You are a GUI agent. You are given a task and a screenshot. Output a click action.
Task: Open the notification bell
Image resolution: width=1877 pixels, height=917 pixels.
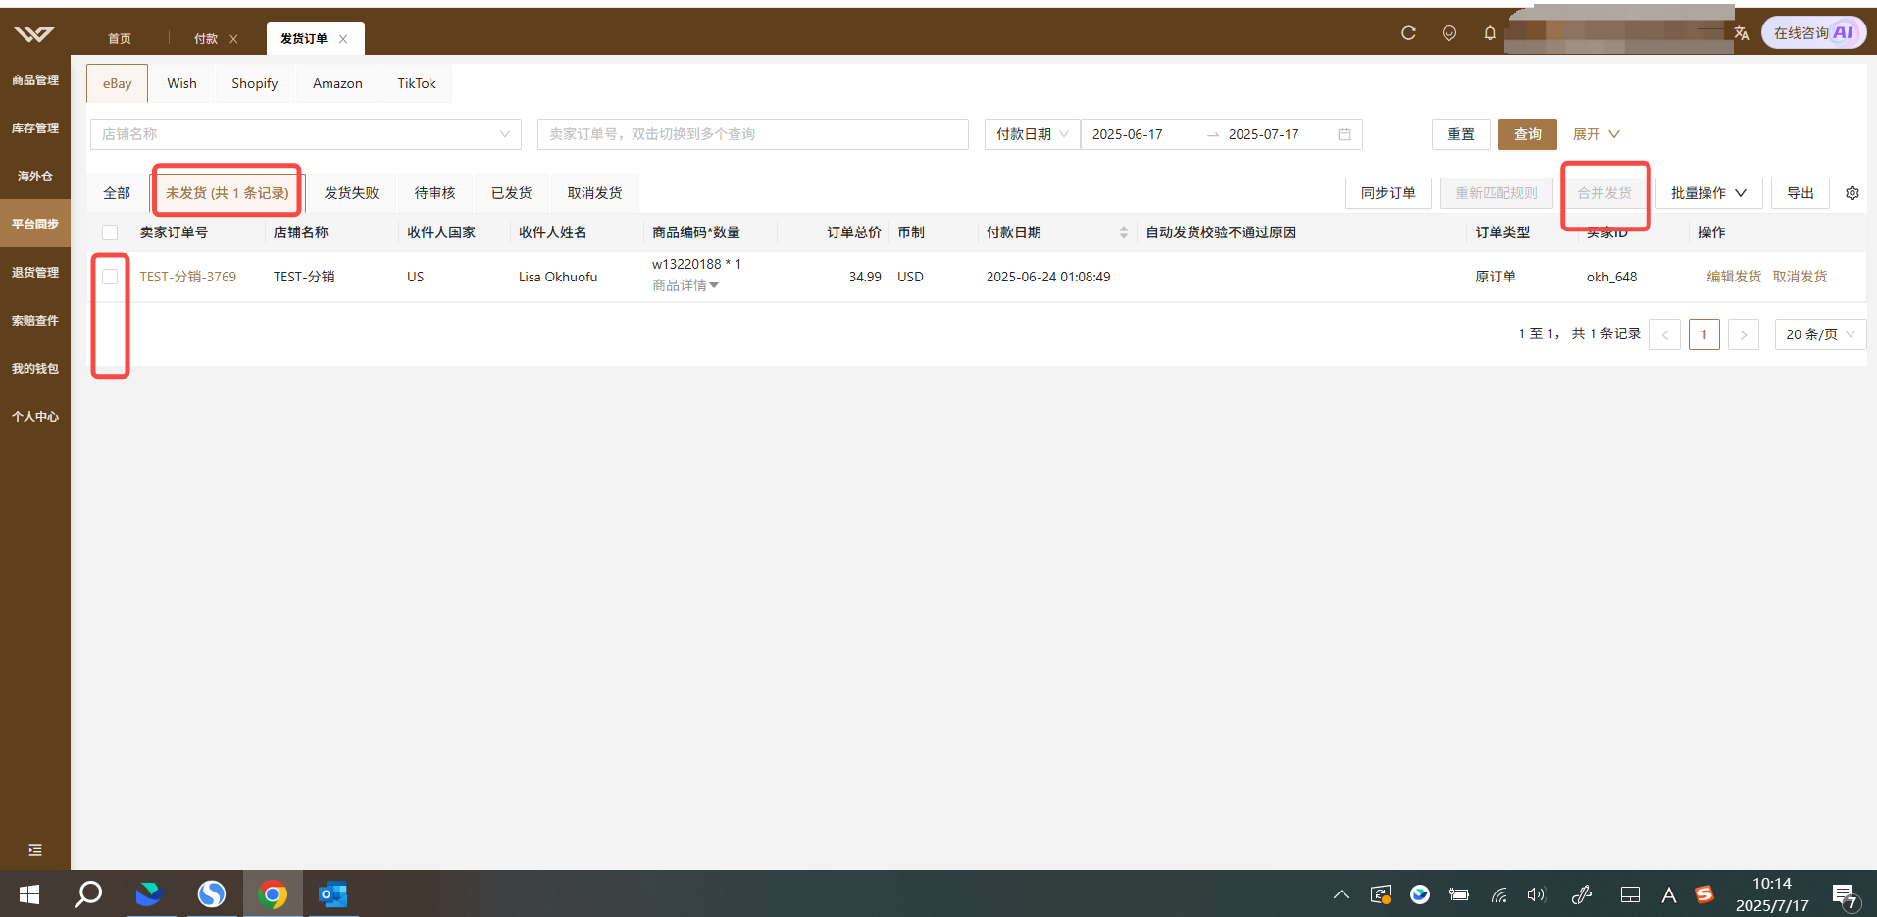point(1490,33)
